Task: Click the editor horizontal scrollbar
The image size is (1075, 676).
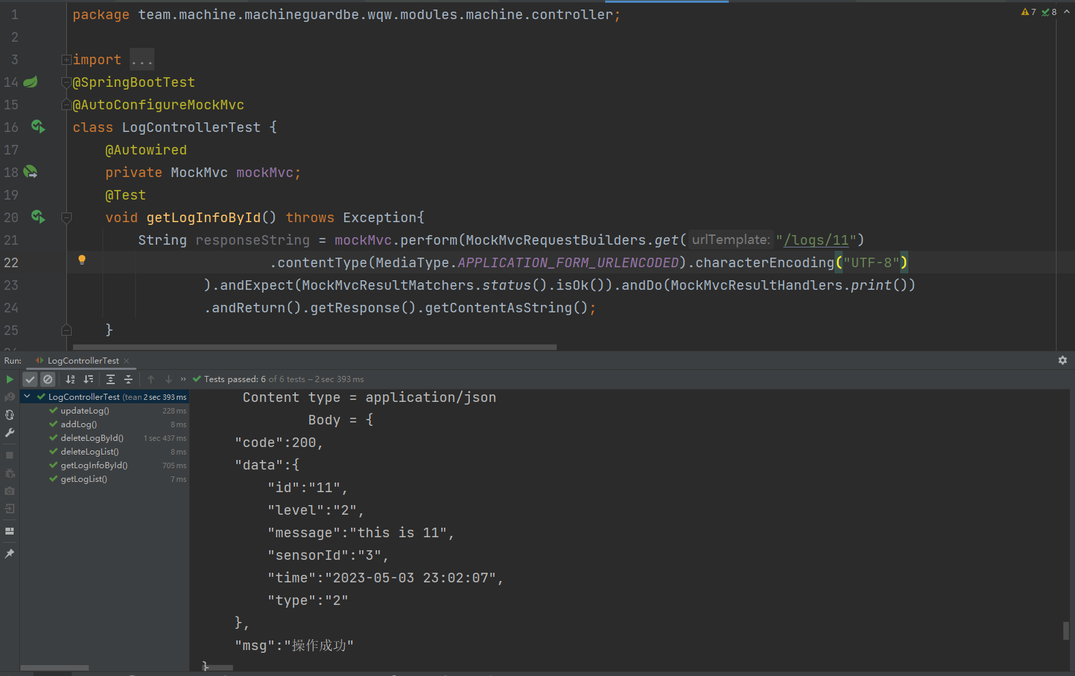Action: point(314,347)
